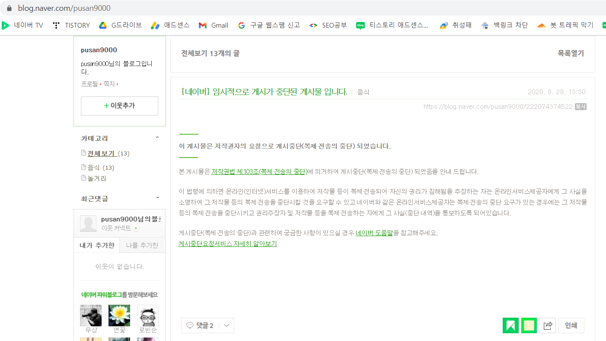Open the 프로필 link
The height and width of the screenshot is (341, 606).
pyautogui.click(x=89, y=84)
